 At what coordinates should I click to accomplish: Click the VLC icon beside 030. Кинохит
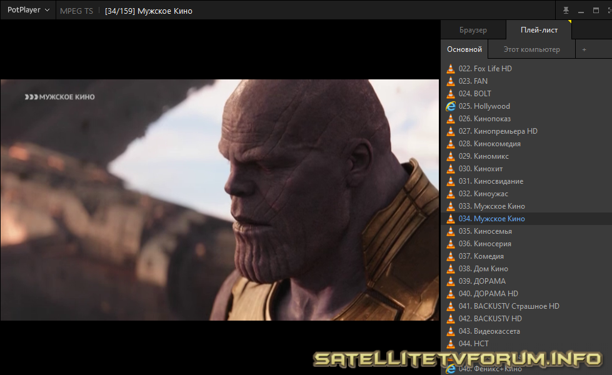[x=451, y=169]
